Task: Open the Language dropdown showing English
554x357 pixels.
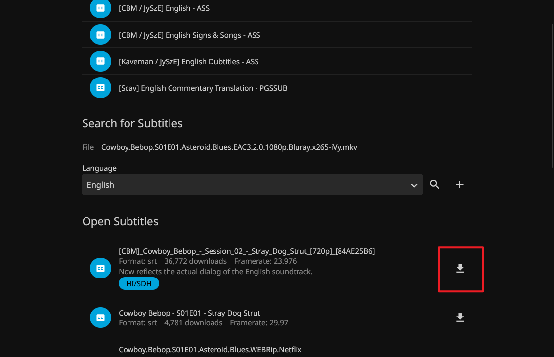Action: click(247, 185)
